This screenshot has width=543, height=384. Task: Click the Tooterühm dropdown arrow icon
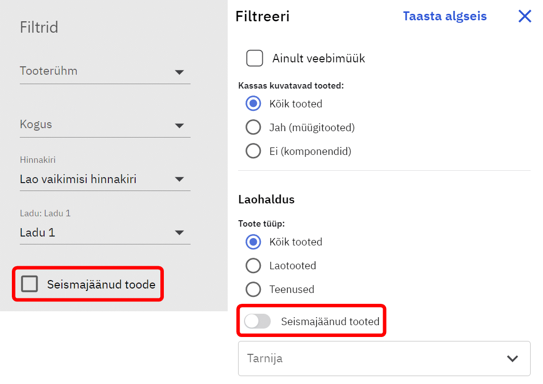(x=179, y=72)
